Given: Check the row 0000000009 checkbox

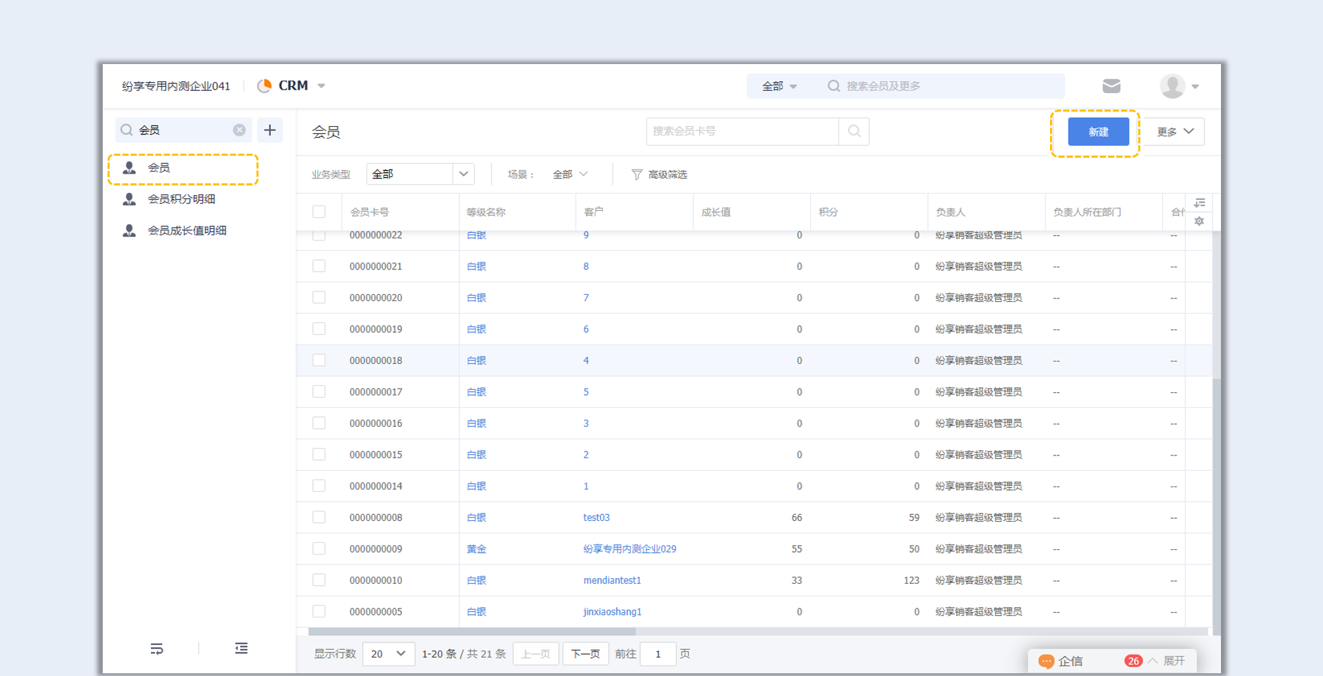Looking at the screenshot, I should coord(319,549).
